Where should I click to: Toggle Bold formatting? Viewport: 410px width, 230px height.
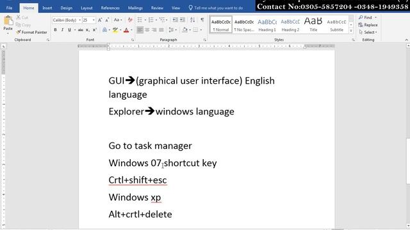coord(55,30)
